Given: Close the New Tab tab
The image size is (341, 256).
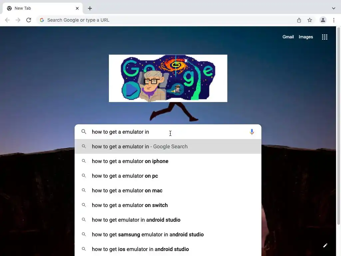Looking at the screenshot, I should coord(77,8).
